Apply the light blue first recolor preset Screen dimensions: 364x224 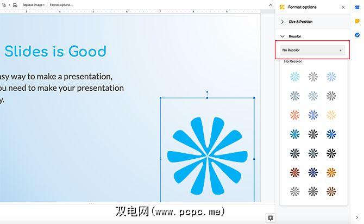point(294,77)
